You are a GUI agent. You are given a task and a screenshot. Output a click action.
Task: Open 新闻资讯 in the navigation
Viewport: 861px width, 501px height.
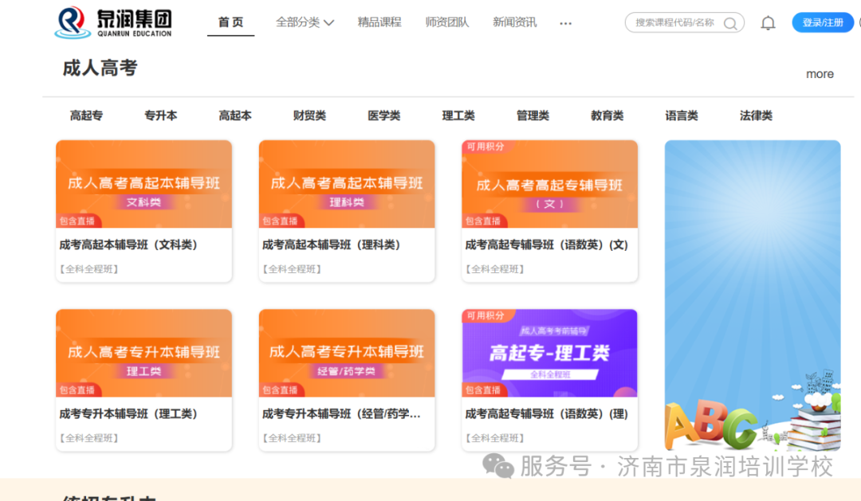[514, 22]
